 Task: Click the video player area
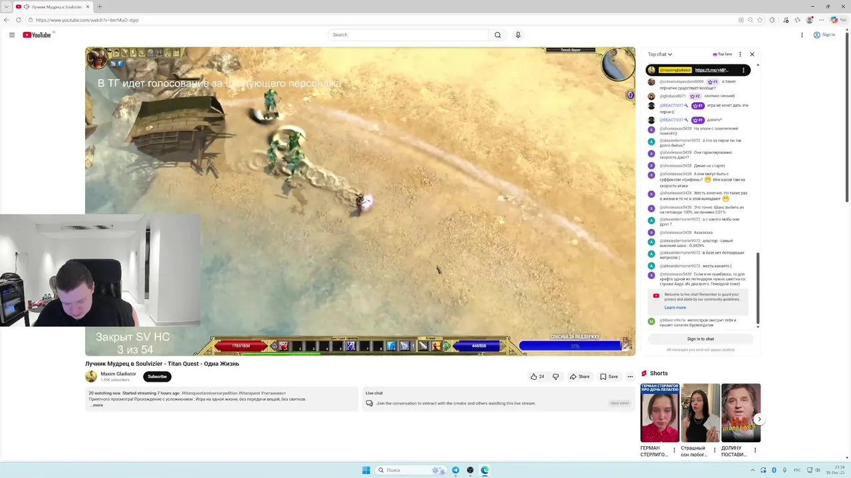coord(360,201)
